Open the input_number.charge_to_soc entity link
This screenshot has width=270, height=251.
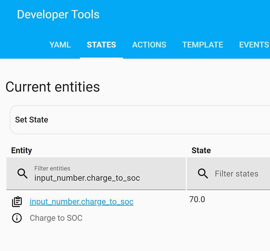[82, 202]
